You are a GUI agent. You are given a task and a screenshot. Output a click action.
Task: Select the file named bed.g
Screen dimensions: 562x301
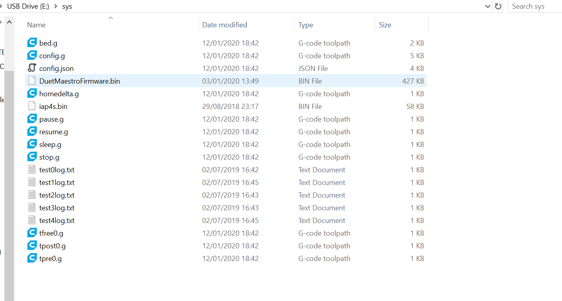tap(48, 43)
